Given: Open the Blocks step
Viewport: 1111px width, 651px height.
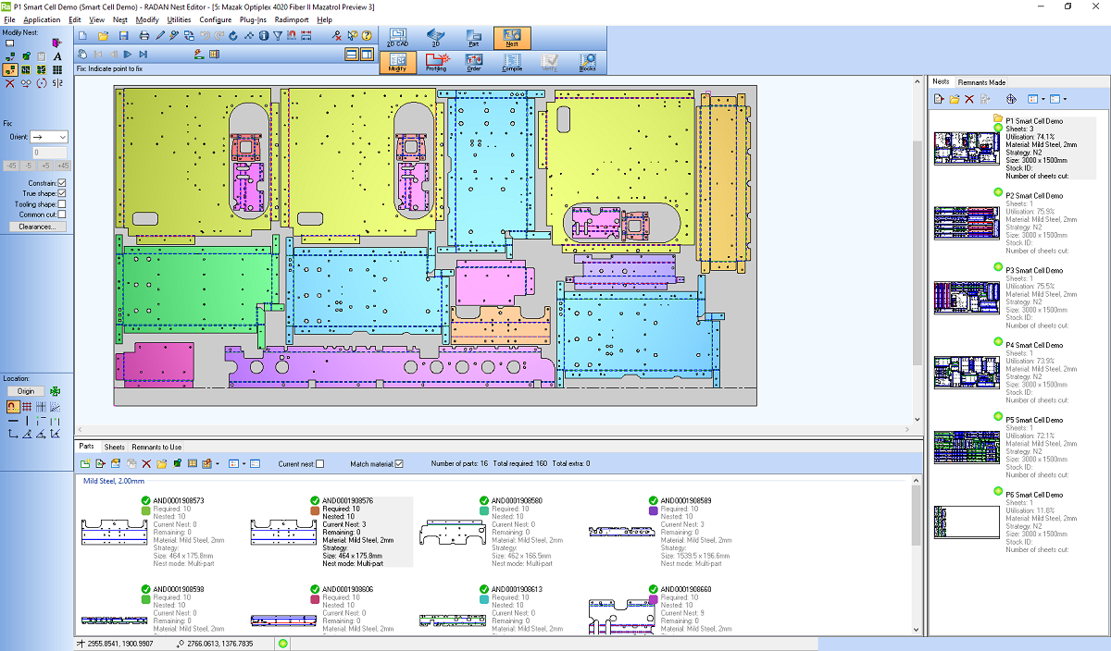Looking at the screenshot, I should click(x=588, y=62).
